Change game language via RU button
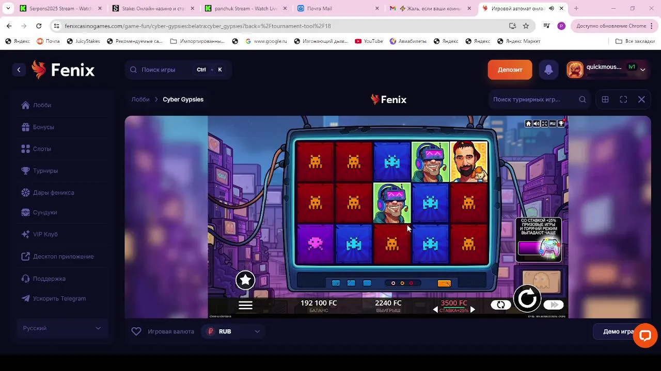The width and height of the screenshot is (661, 371). click(x=553, y=124)
